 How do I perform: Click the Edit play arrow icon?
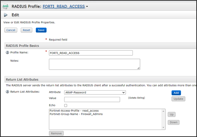coord(6,15)
